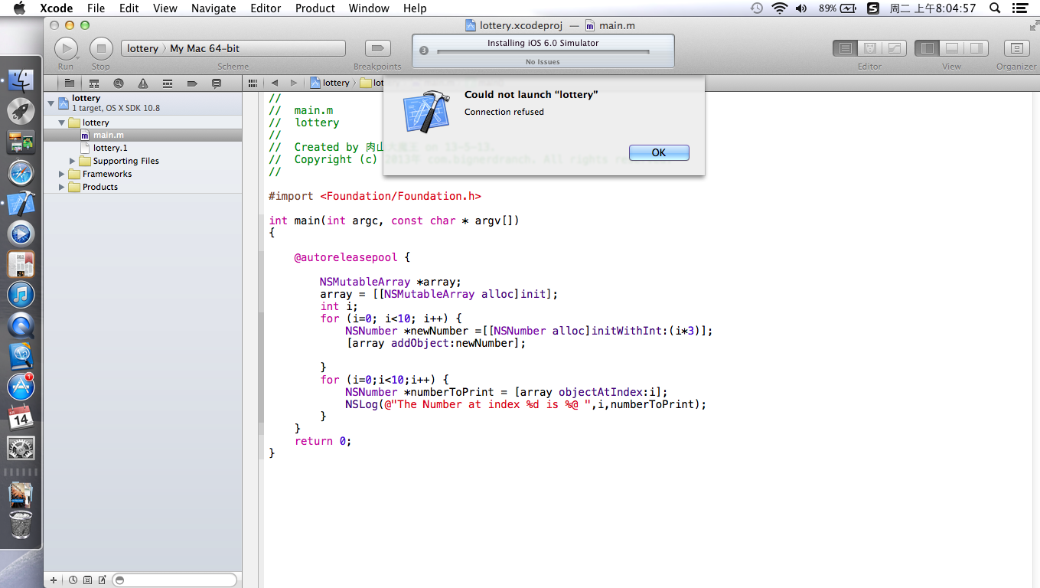Toggle the utilities pane view button
The height and width of the screenshot is (588, 1040).
(x=976, y=48)
